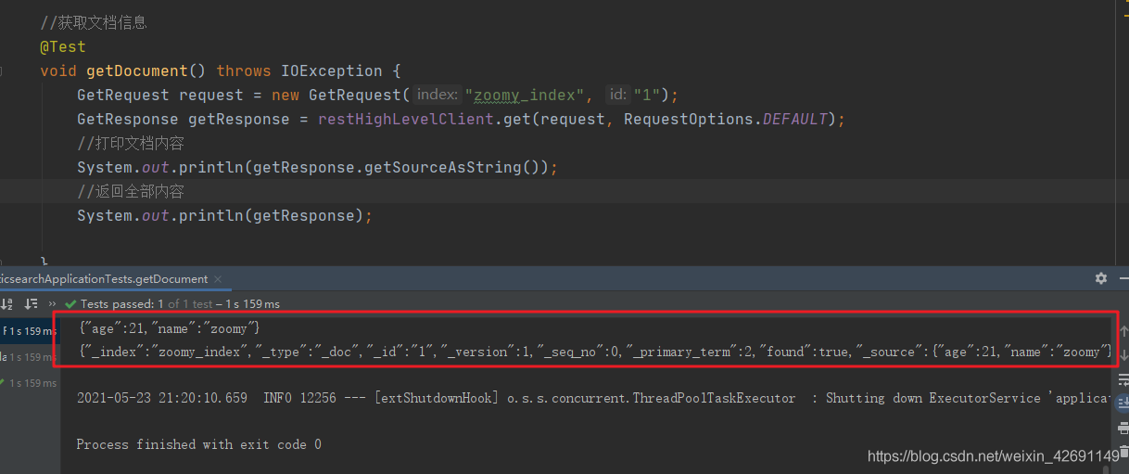
Task: Click the //返回全部内容 comment line
Action: pyautogui.click(x=131, y=191)
